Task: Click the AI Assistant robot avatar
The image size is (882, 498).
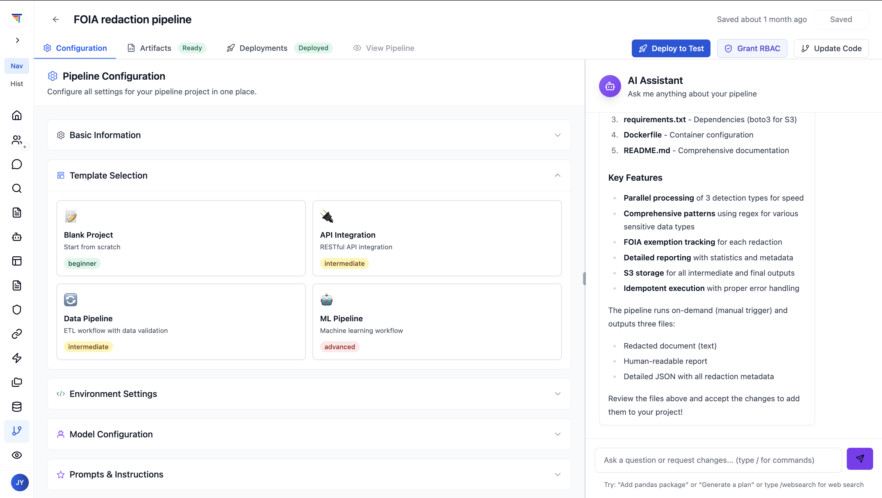Action: click(x=610, y=86)
